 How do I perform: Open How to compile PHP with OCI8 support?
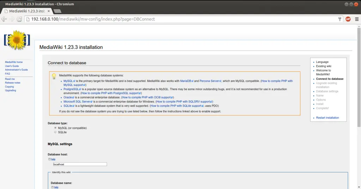click(x=147, y=97)
